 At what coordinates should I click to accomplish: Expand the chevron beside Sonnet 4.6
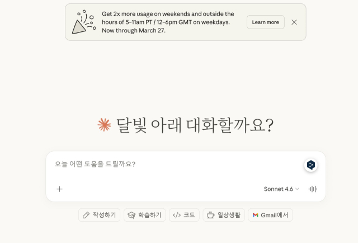pyautogui.click(x=297, y=189)
